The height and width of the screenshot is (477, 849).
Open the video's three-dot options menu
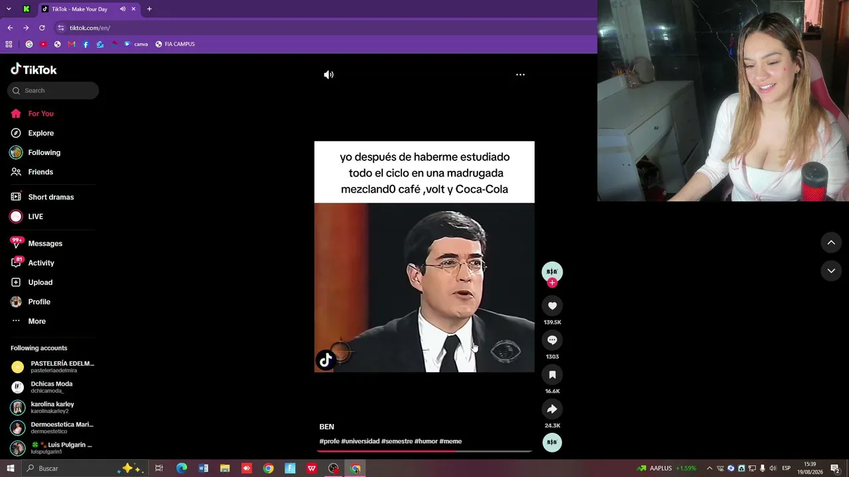pyautogui.click(x=521, y=75)
